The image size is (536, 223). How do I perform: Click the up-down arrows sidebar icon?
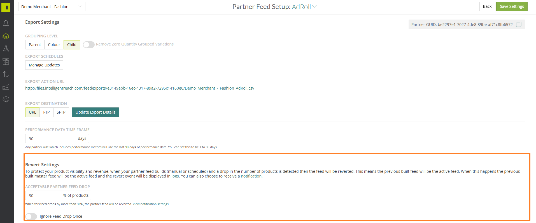6,74
